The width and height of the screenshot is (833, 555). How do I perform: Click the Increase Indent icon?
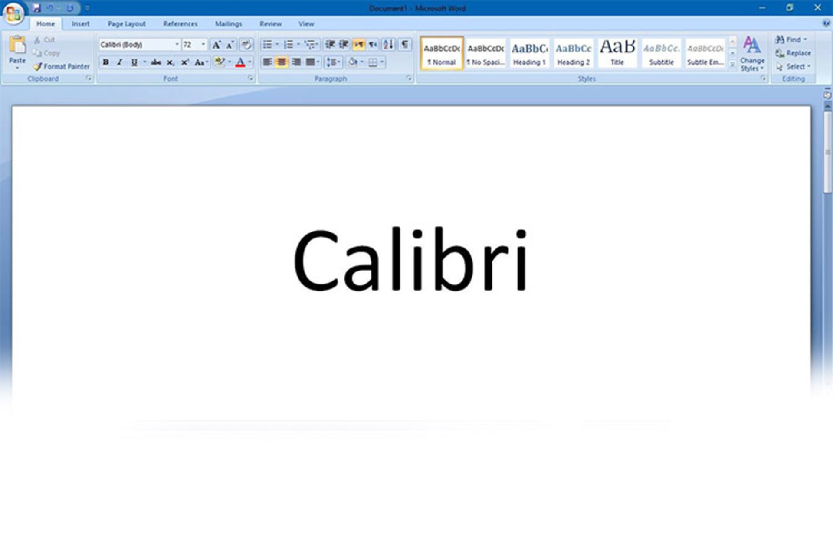pyautogui.click(x=344, y=45)
